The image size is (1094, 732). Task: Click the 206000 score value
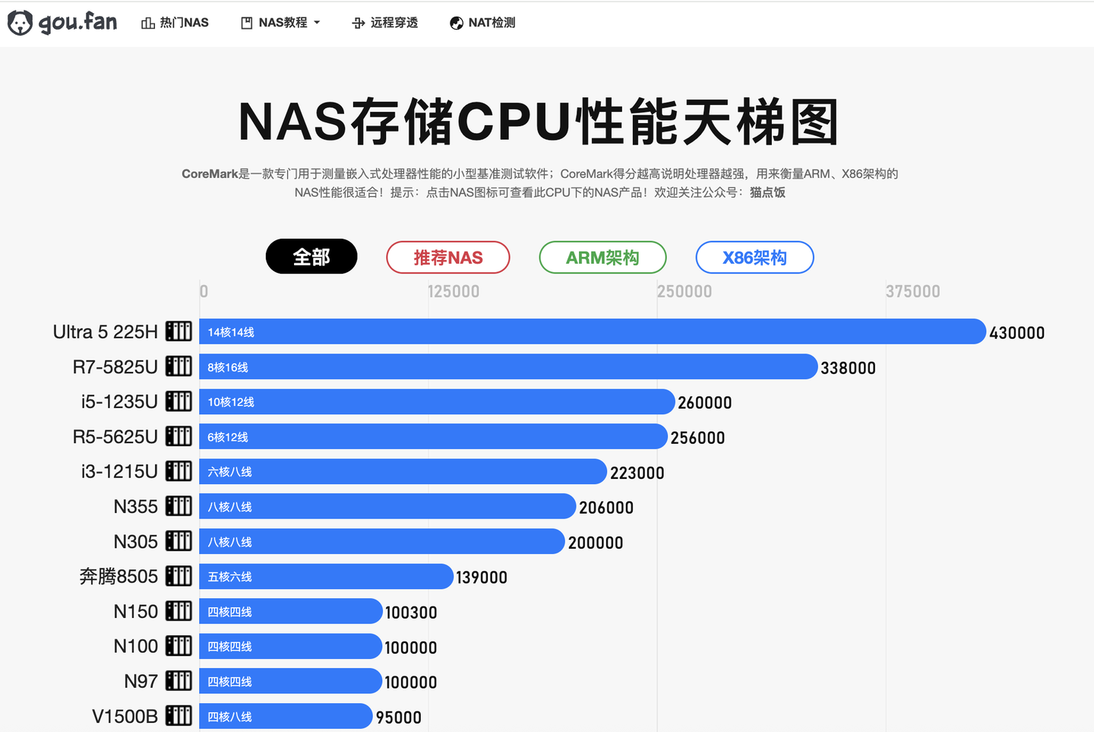pyautogui.click(x=606, y=508)
